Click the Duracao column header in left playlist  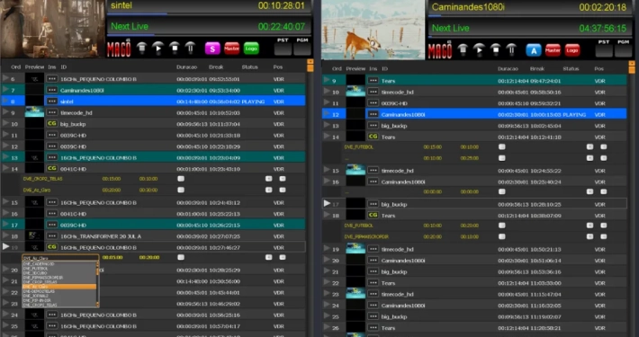click(186, 67)
